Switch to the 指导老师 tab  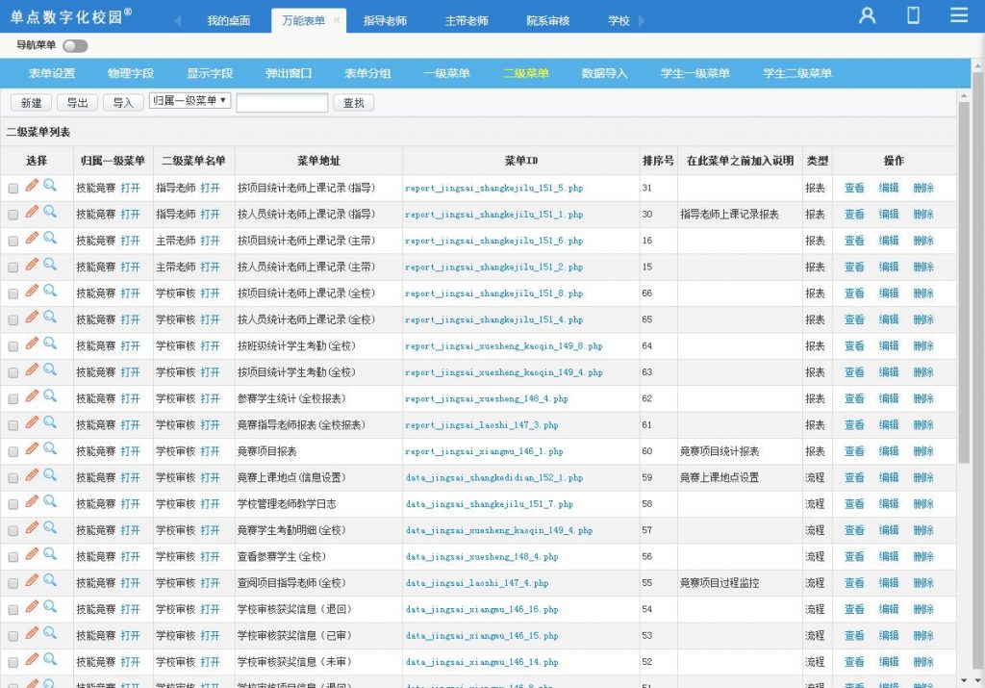tap(385, 21)
